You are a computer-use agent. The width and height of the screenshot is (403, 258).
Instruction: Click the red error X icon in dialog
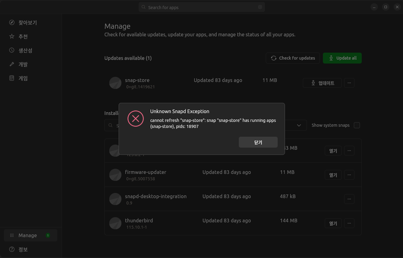pos(135,119)
